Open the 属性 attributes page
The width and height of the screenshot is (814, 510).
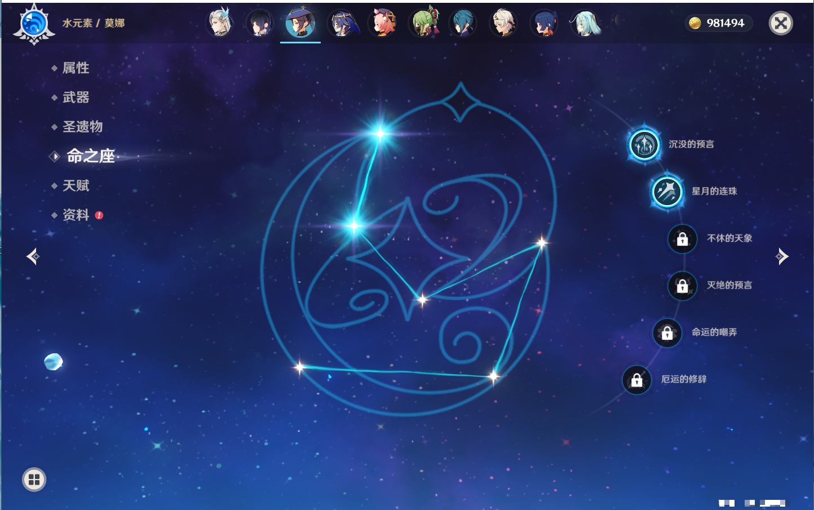(x=76, y=68)
